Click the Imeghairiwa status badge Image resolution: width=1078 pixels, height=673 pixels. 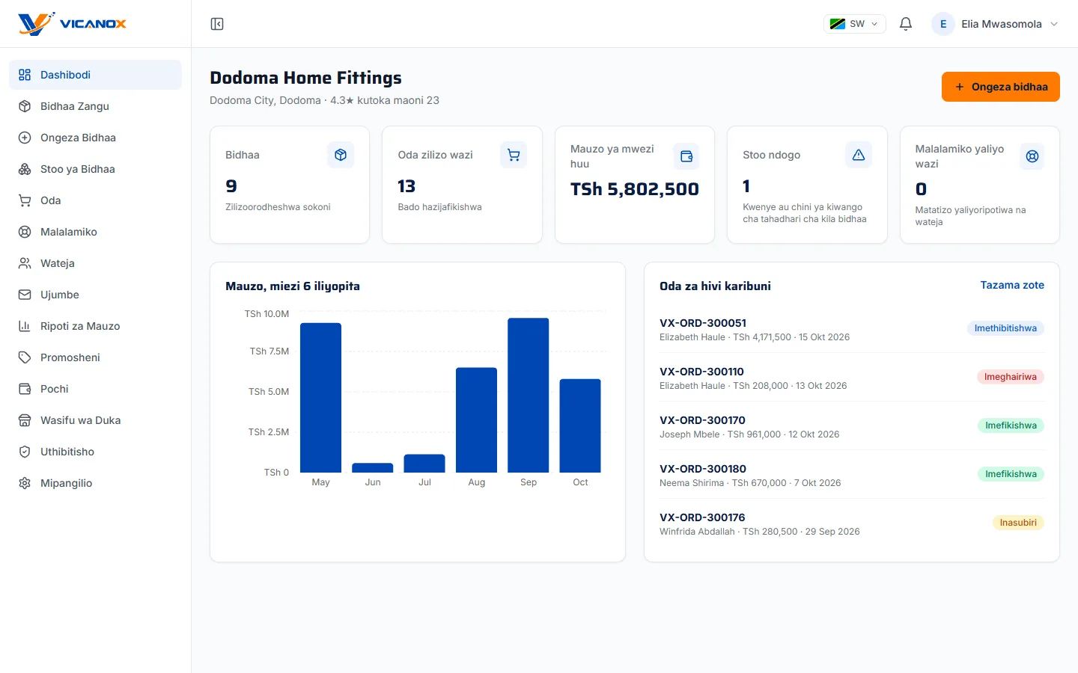tap(1011, 377)
